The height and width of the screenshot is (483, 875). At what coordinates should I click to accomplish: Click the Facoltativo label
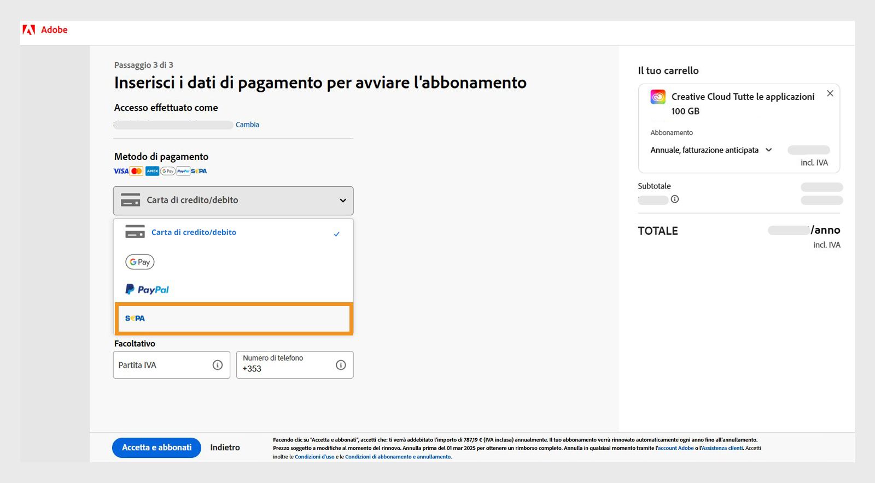point(135,344)
